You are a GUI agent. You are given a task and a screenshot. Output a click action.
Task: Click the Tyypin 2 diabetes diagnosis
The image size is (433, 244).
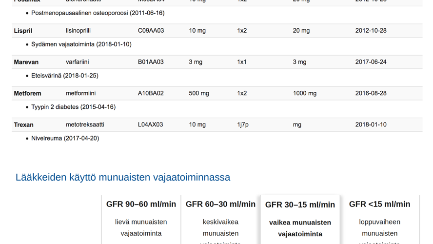click(x=73, y=107)
